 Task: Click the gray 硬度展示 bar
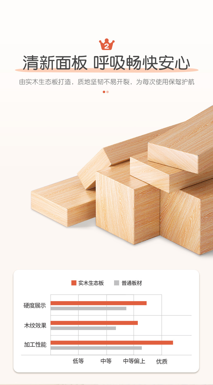[88, 308]
